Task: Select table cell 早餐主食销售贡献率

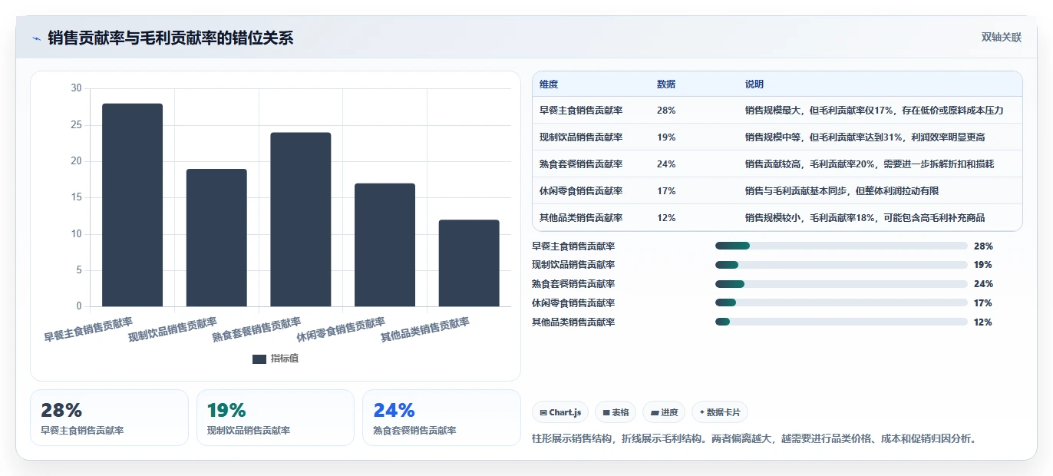Action: point(581,111)
